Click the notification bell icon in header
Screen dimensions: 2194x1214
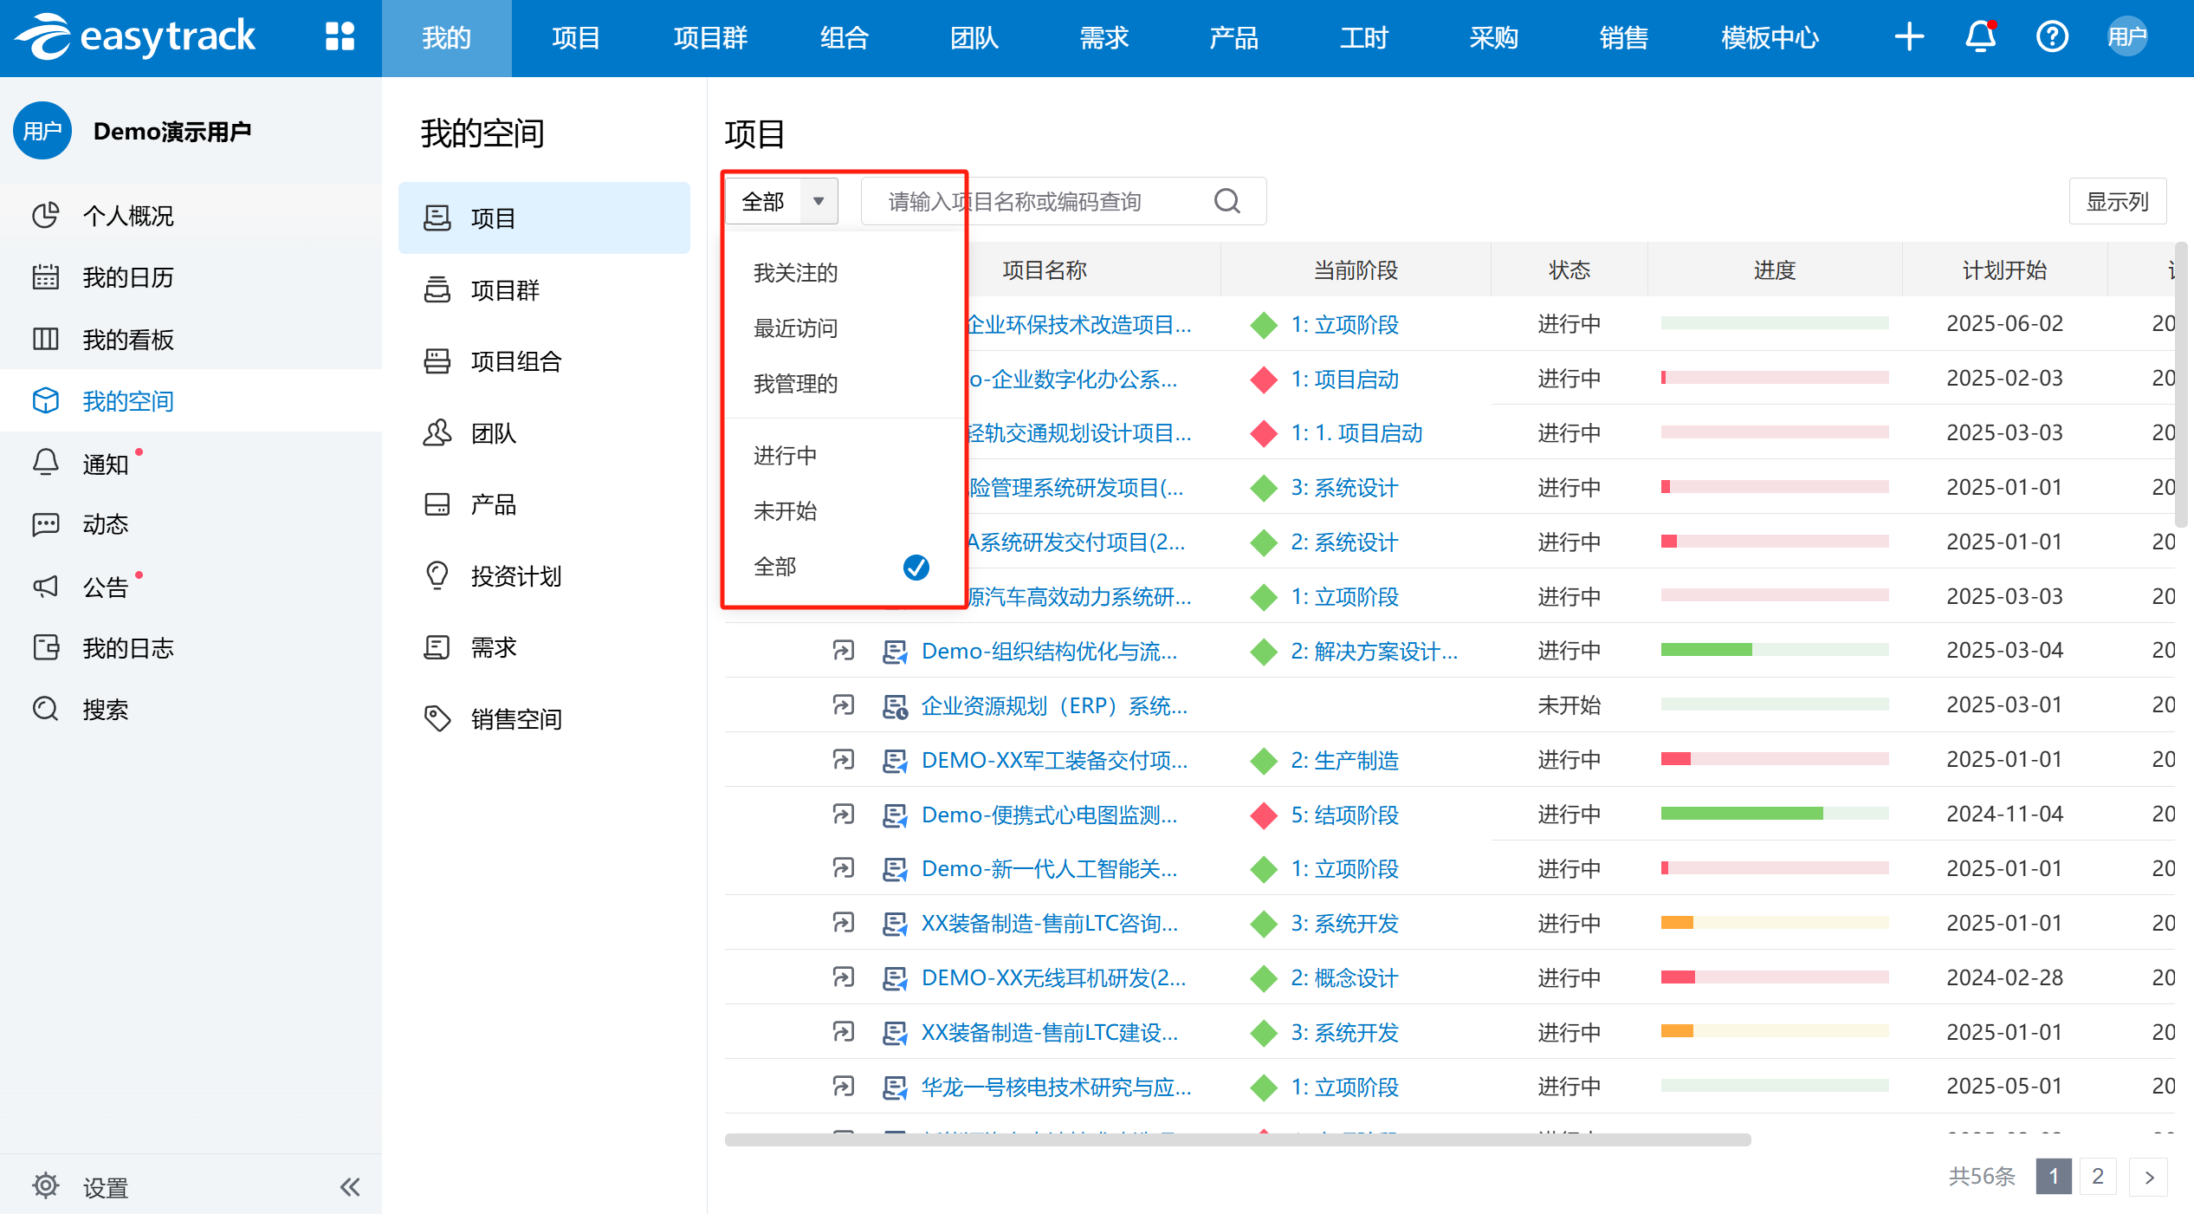pyautogui.click(x=1980, y=37)
